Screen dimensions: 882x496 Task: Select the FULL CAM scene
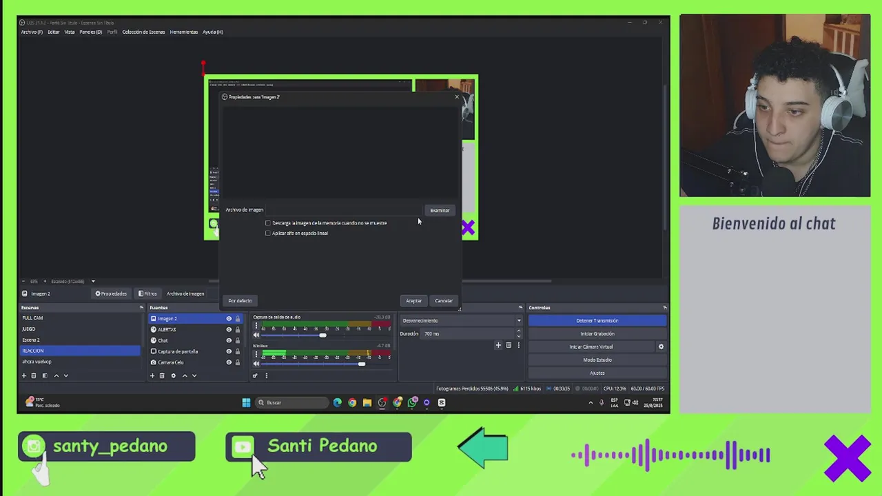click(80, 318)
